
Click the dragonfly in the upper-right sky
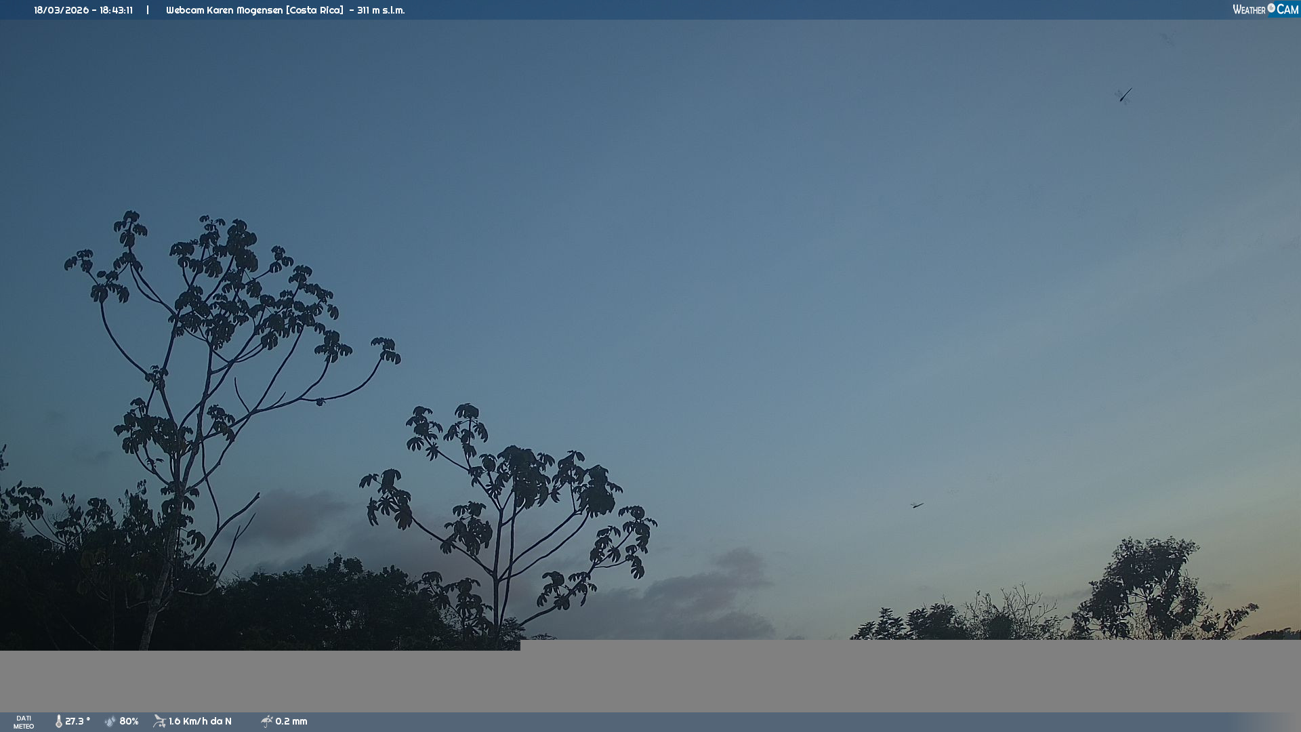tap(1125, 95)
